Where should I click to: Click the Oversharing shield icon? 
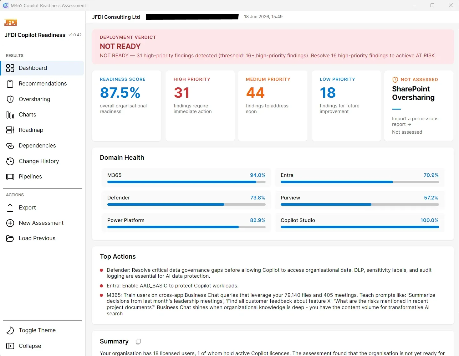[x=10, y=99]
